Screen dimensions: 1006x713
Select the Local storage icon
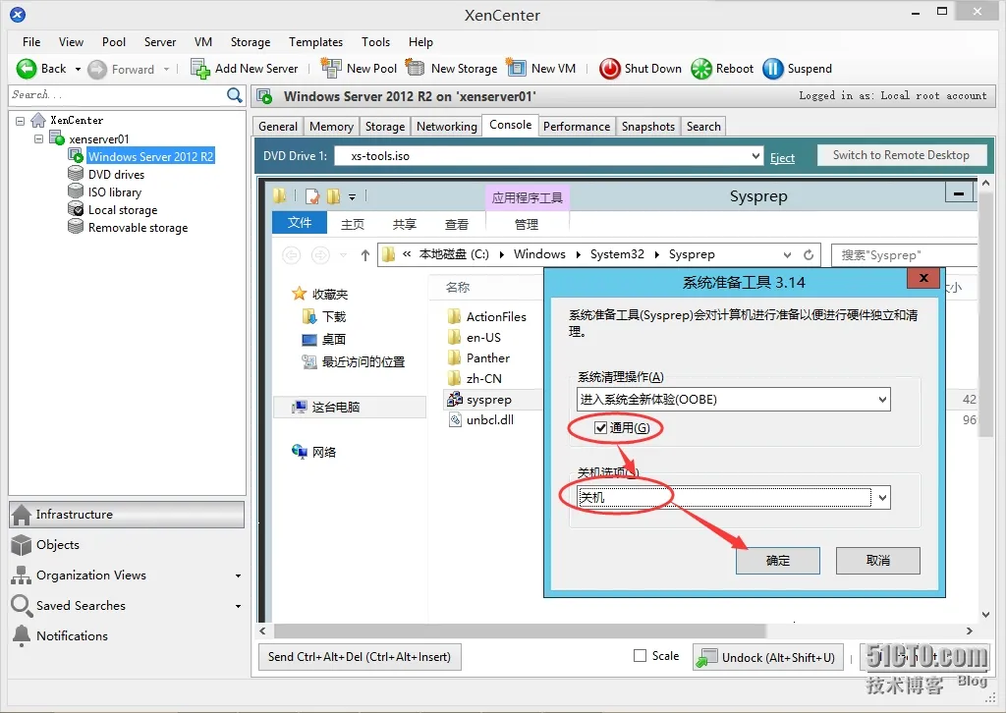pos(76,209)
